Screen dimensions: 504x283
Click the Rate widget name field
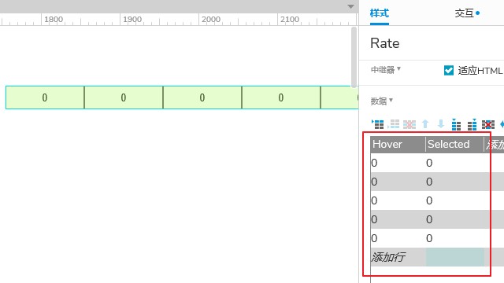(385, 43)
